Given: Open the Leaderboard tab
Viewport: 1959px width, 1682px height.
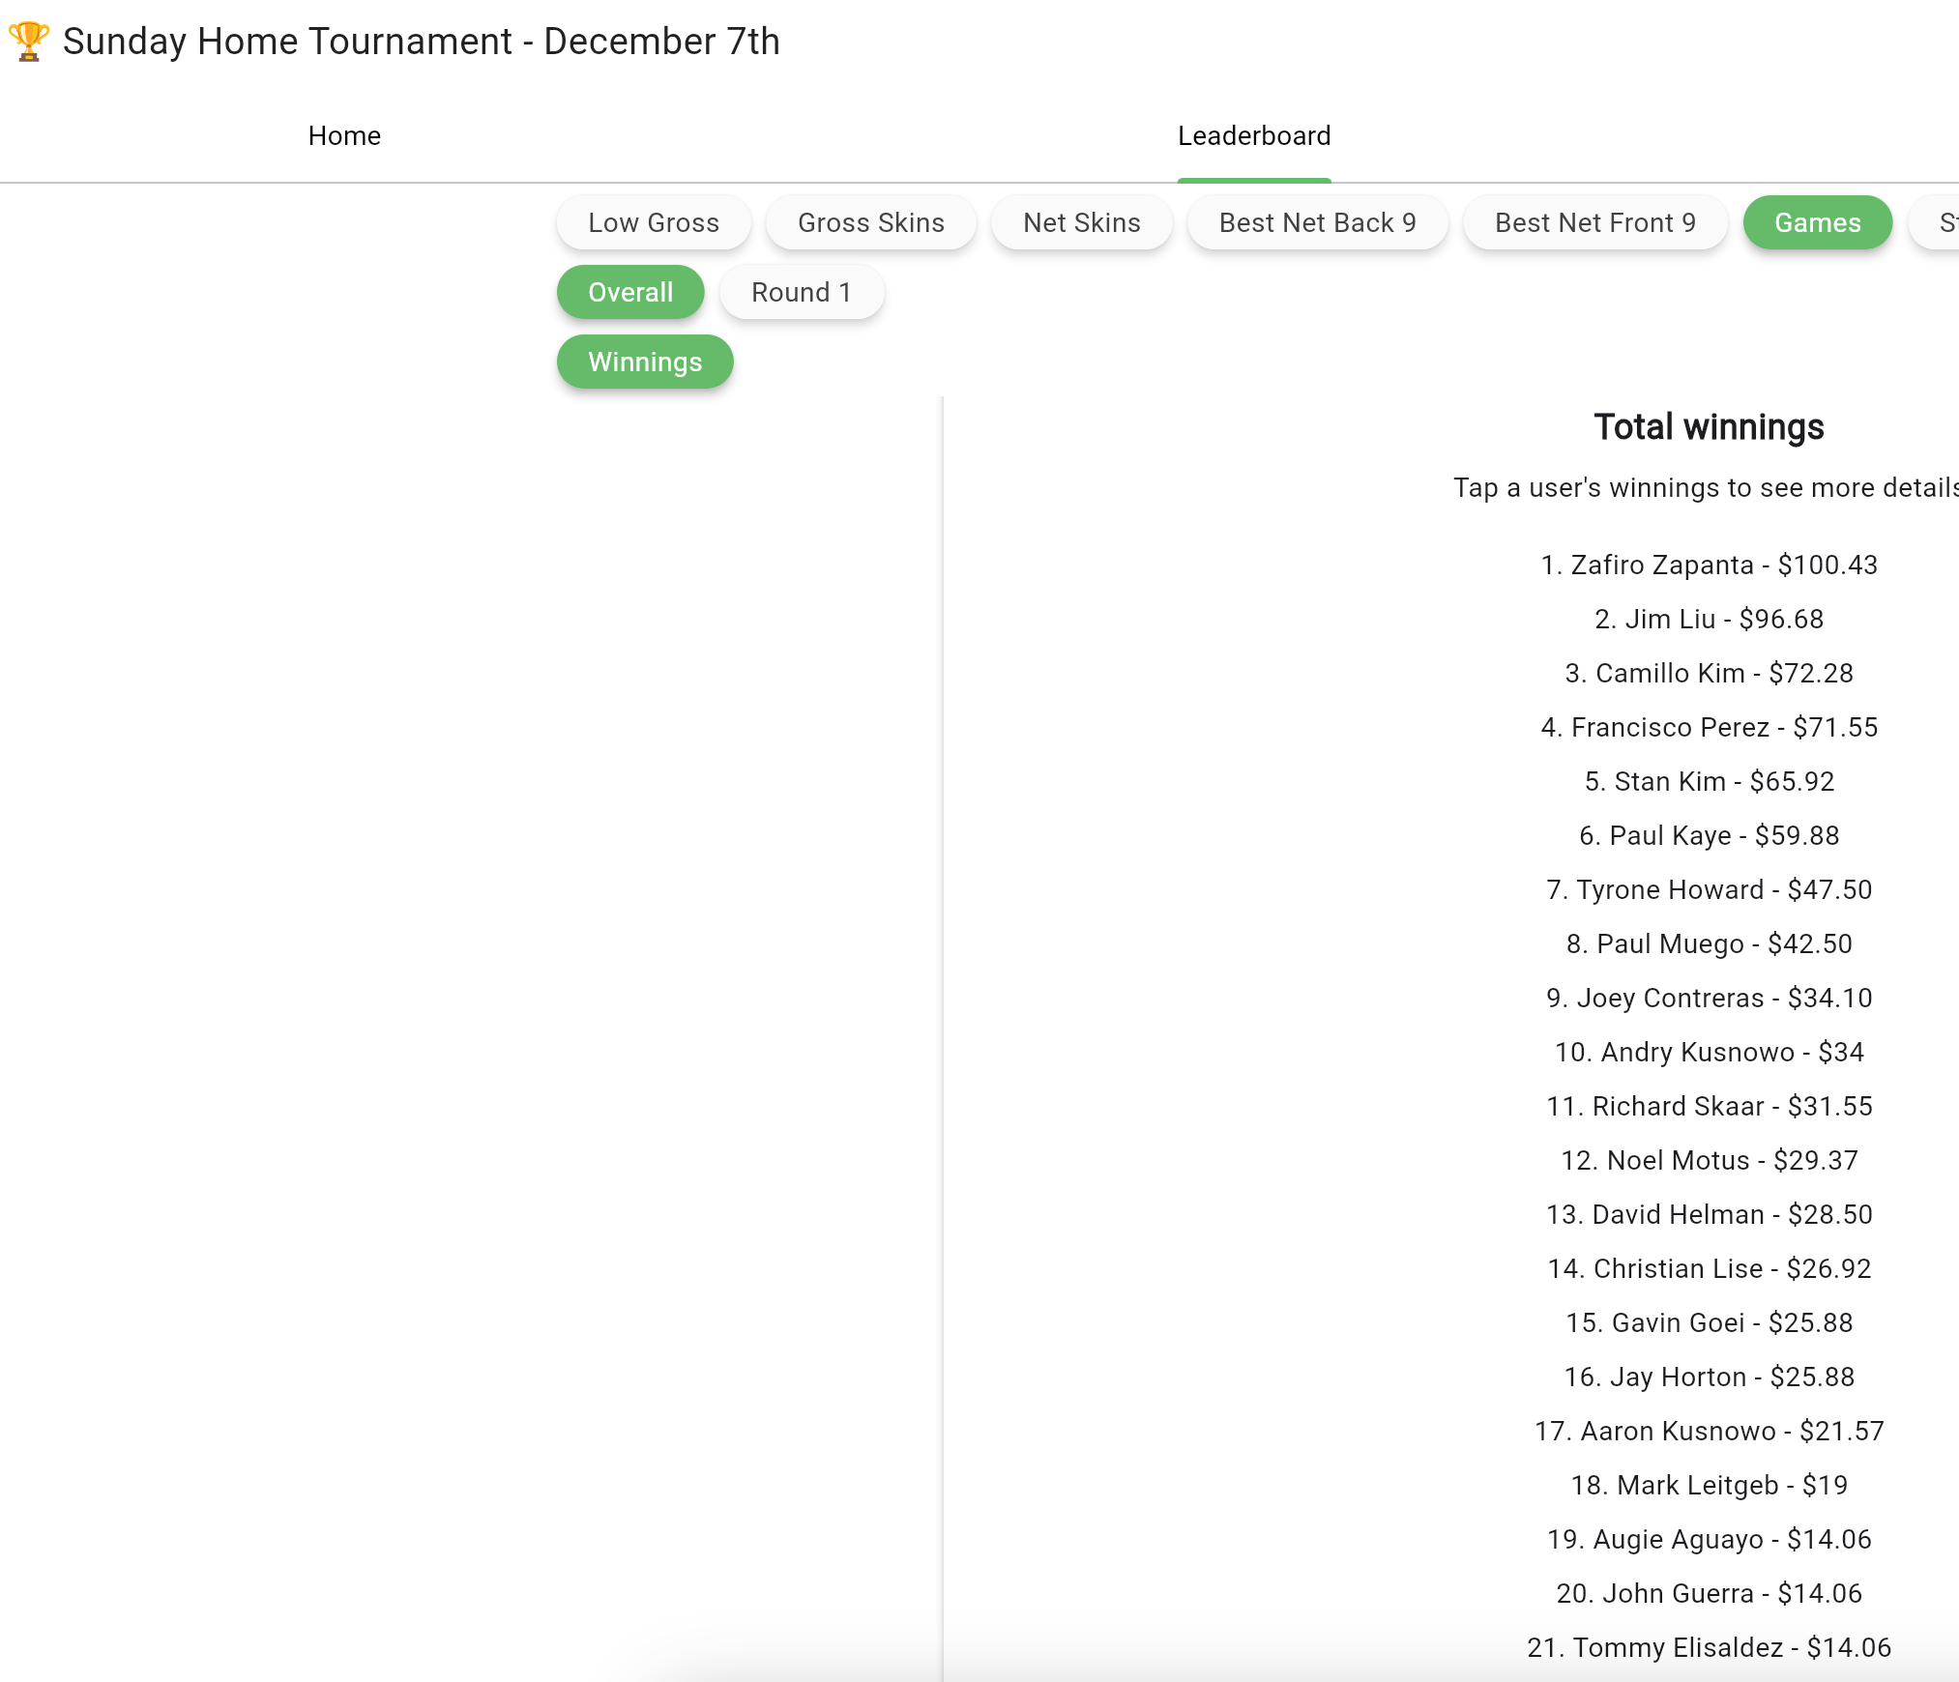Looking at the screenshot, I should click(x=1253, y=135).
